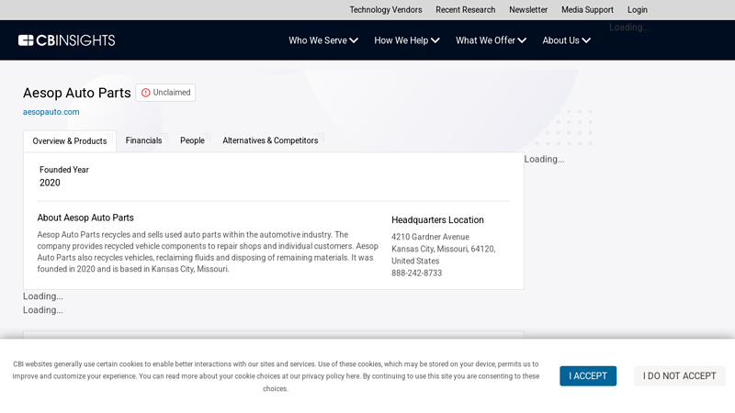The width and height of the screenshot is (735, 413).
Task: Open the Alternatives & Competitors tab
Action: coord(270,140)
